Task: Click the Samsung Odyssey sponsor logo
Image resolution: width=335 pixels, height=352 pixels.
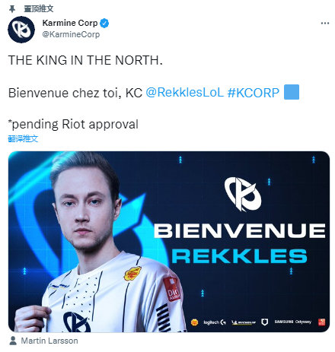Action: [293, 322]
